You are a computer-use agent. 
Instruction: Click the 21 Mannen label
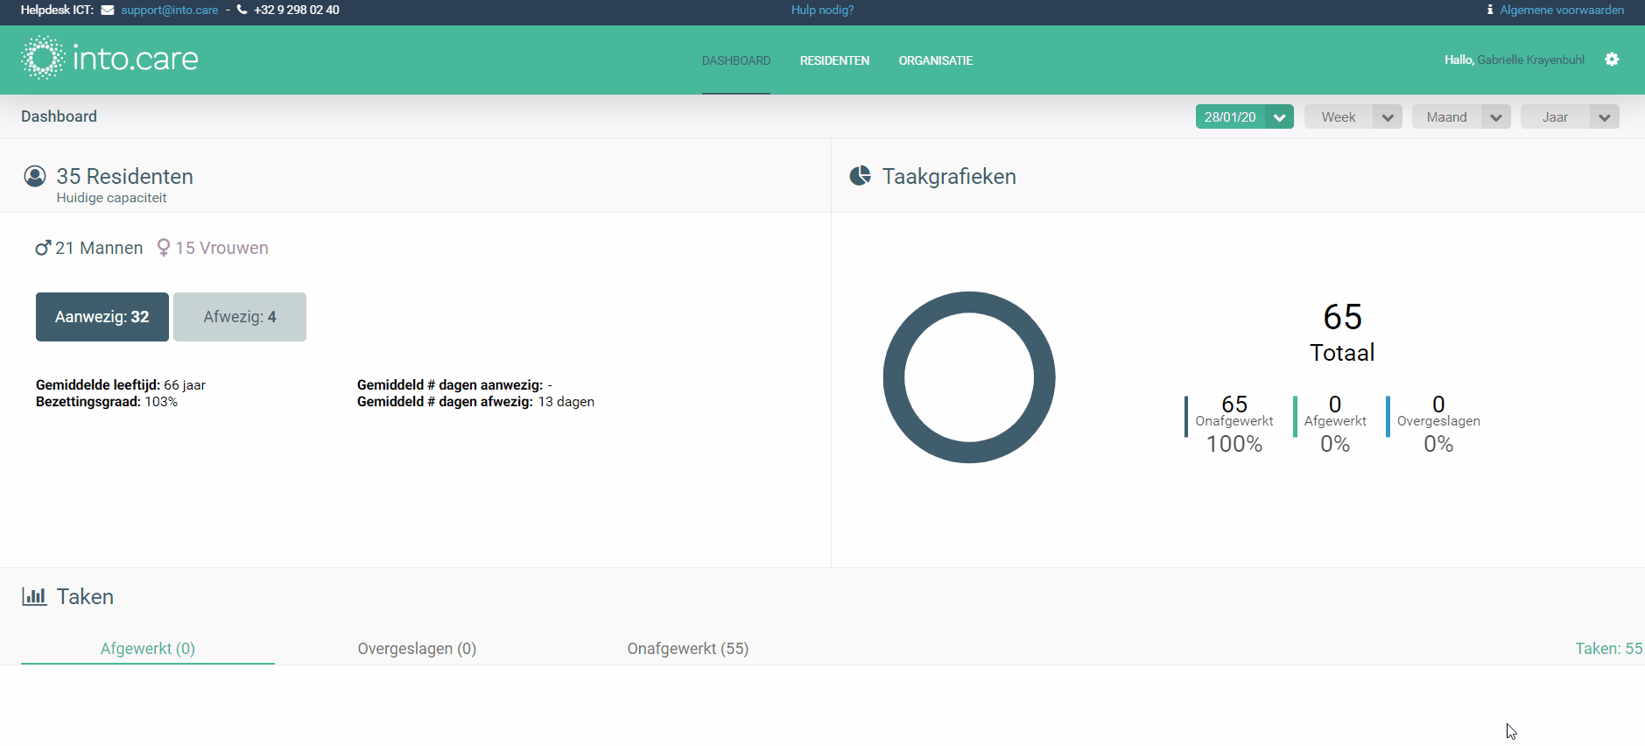click(x=99, y=248)
